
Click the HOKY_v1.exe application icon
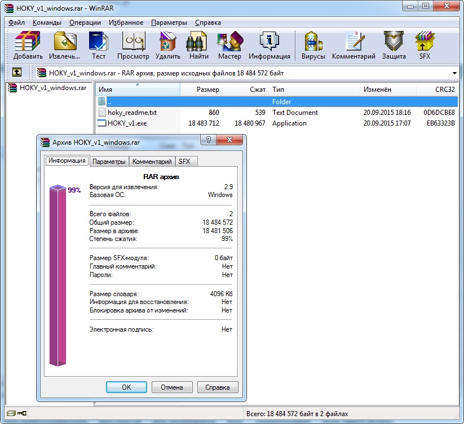coord(102,123)
